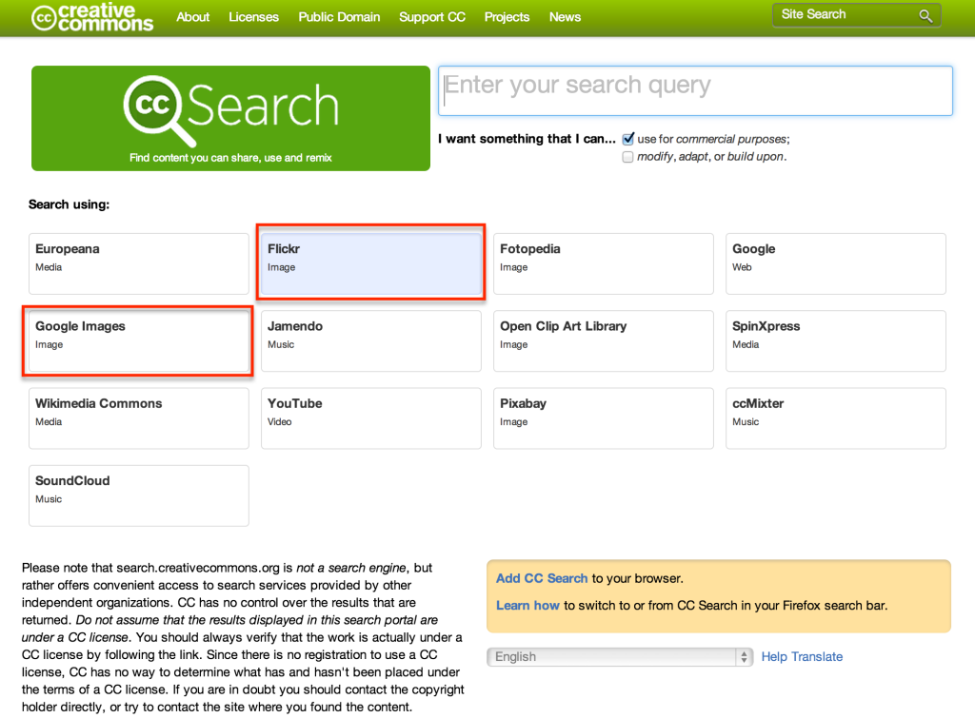Select Google Images search
The width and height of the screenshot is (975, 718).
click(x=139, y=341)
